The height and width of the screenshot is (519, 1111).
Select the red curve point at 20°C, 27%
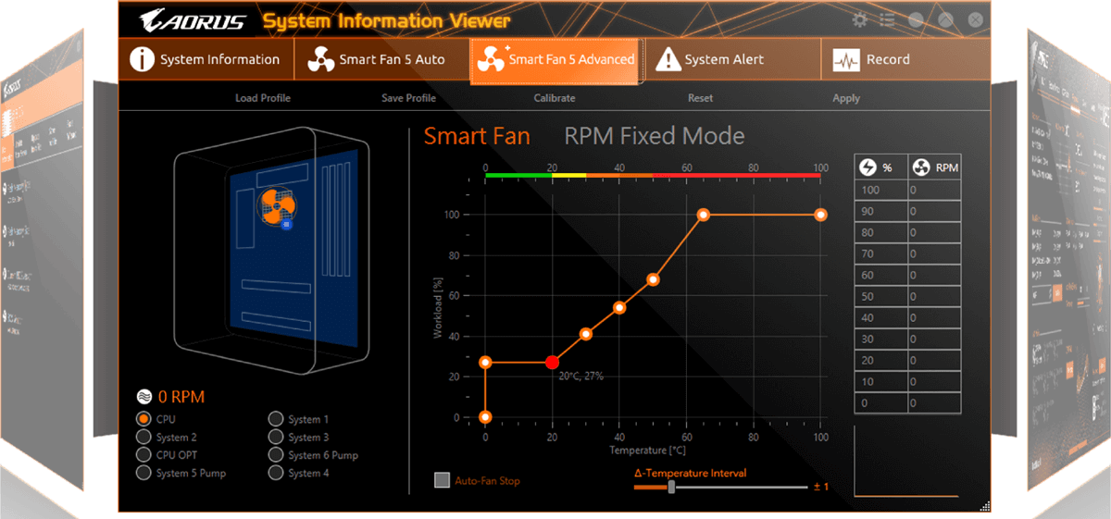553,362
